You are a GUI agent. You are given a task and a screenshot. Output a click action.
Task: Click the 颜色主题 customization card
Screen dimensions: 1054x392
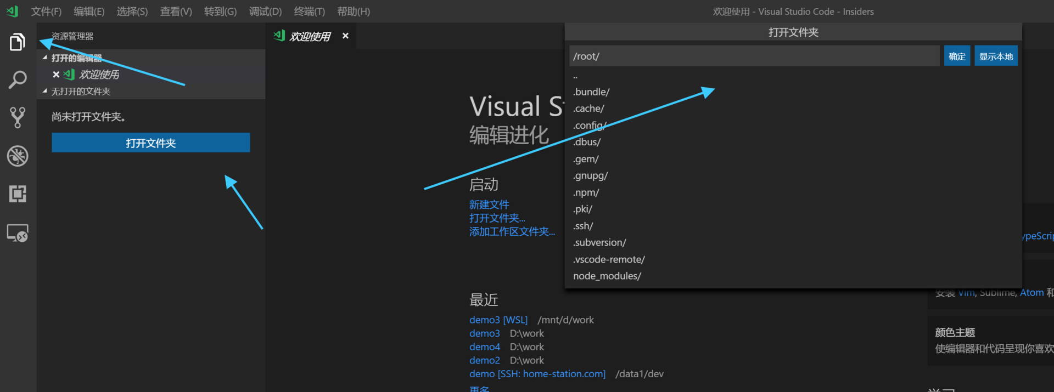(x=991, y=340)
